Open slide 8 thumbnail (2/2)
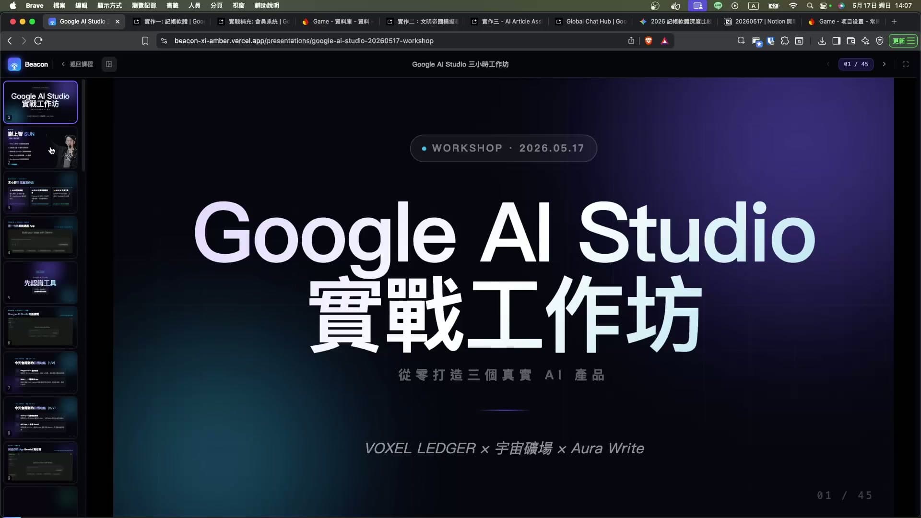Viewport: 921px width, 518px height. click(40, 418)
